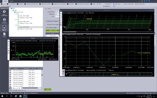This screenshot has height=98, width=157.
Task: Collapse the first measuring point tree node
Action: click(x=15, y=14)
